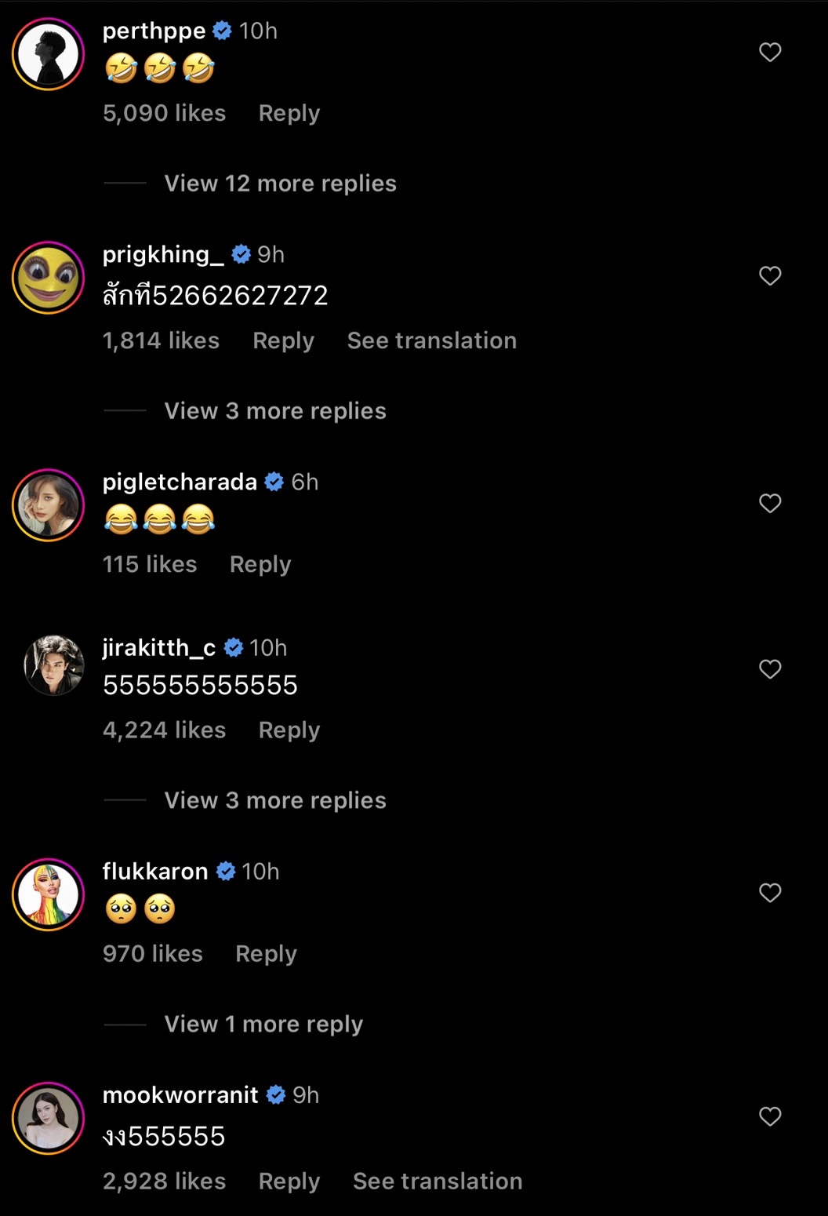Like mookworranit's comment with the heart icon

click(x=770, y=1116)
